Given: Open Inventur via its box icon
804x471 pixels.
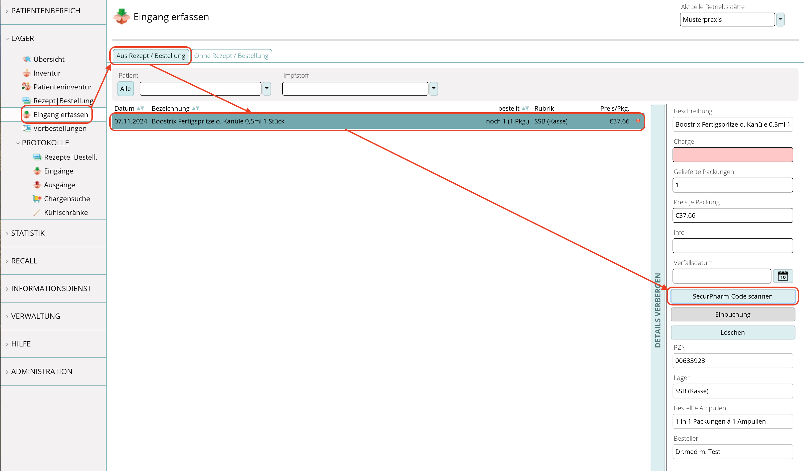Looking at the screenshot, I should point(27,73).
